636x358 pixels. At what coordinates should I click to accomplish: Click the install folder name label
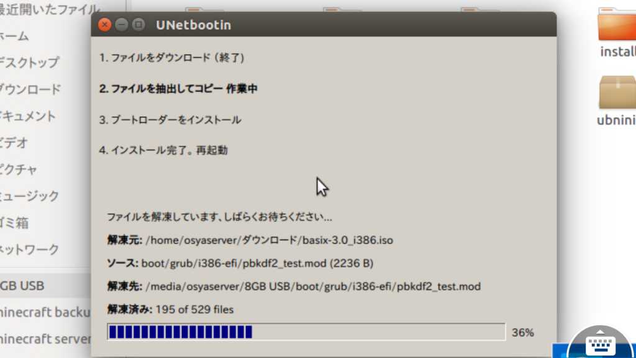pos(618,52)
